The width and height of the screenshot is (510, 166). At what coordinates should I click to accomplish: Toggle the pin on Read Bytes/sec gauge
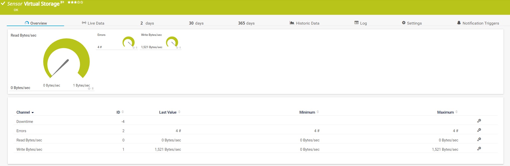click(93, 89)
